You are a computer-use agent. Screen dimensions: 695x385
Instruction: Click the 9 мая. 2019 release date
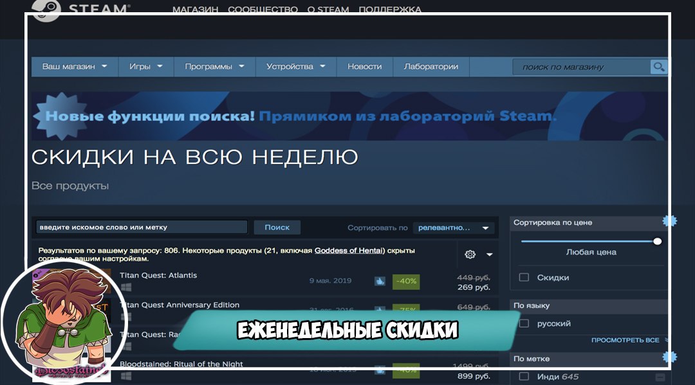tap(330, 281)
